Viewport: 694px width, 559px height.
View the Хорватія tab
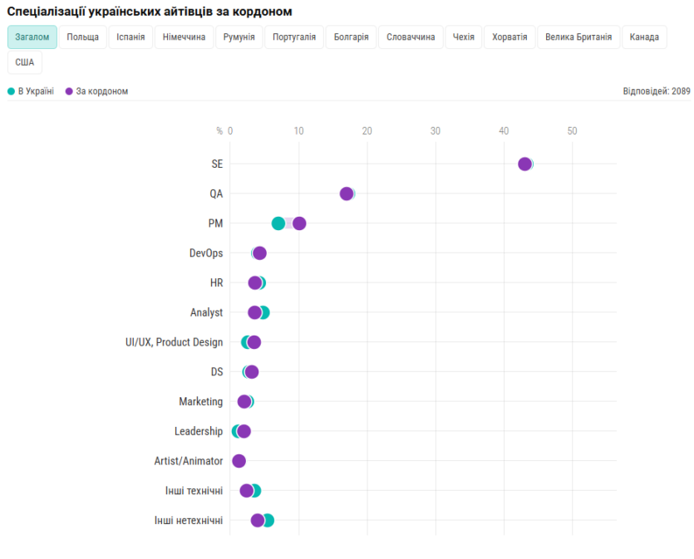coord(509,37)
